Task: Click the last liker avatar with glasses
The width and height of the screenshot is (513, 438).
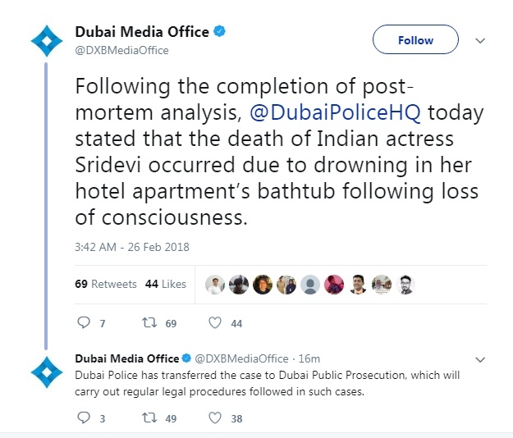Action: (405, 285)
